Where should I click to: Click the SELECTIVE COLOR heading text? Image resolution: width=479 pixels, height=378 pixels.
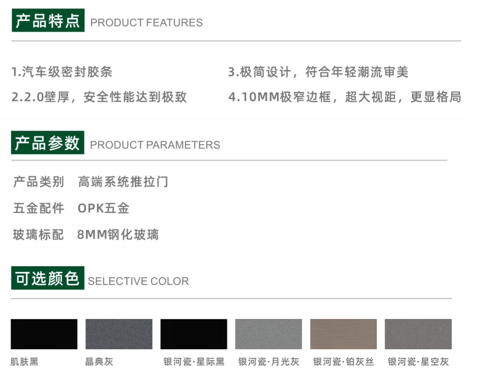(x=138, y=281)
